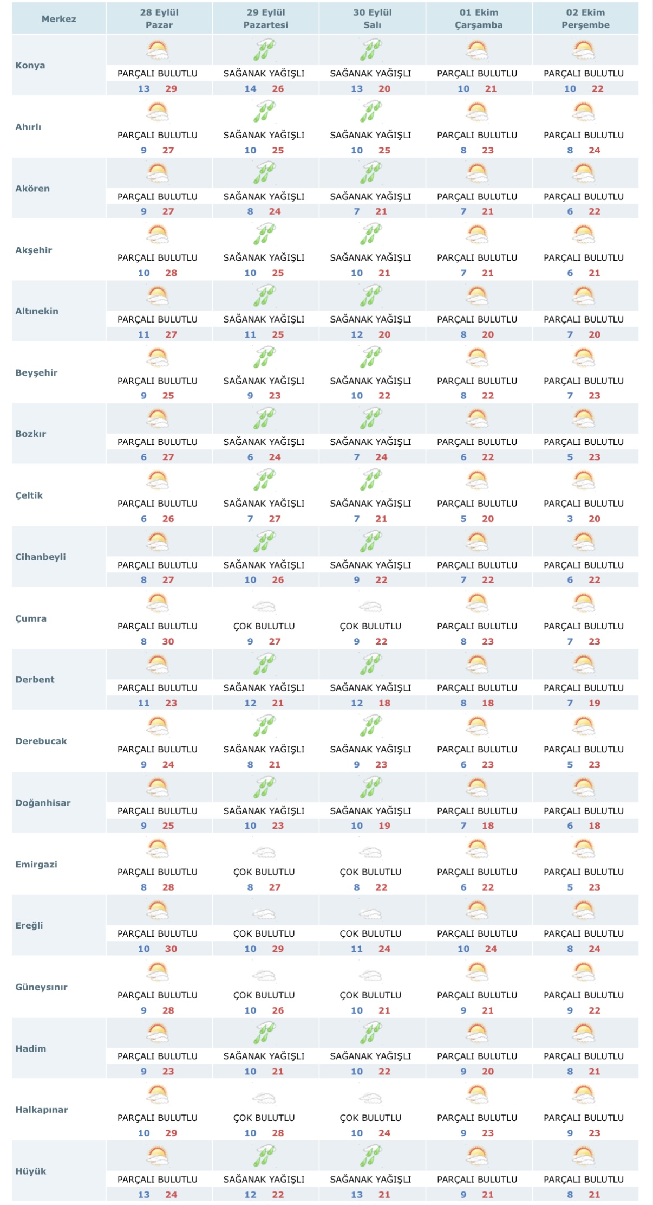This screenshot has height=1205, width=653.
Task: Click Akşehir rain icon for 30 Eylül
Action: click(371, 235)
